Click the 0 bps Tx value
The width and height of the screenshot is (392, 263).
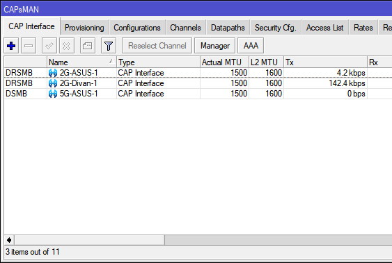point(356,94)
